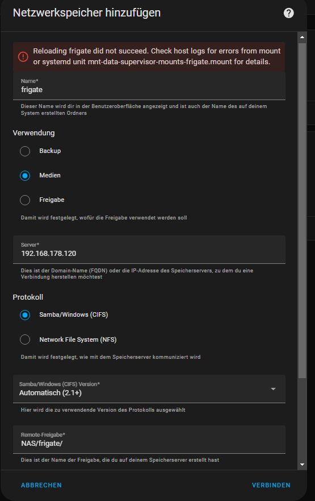Click the error message about reloading frigate

pos(157,56)
